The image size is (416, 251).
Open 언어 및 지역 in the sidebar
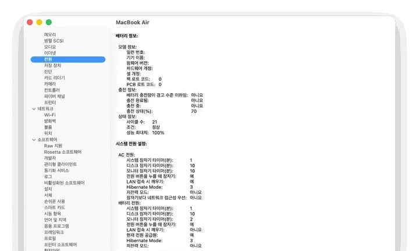tap(55, 220)
